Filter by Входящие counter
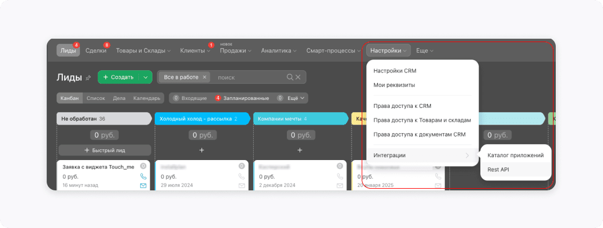603x228 pixels. pyautogui.click(x=190, y=98)
